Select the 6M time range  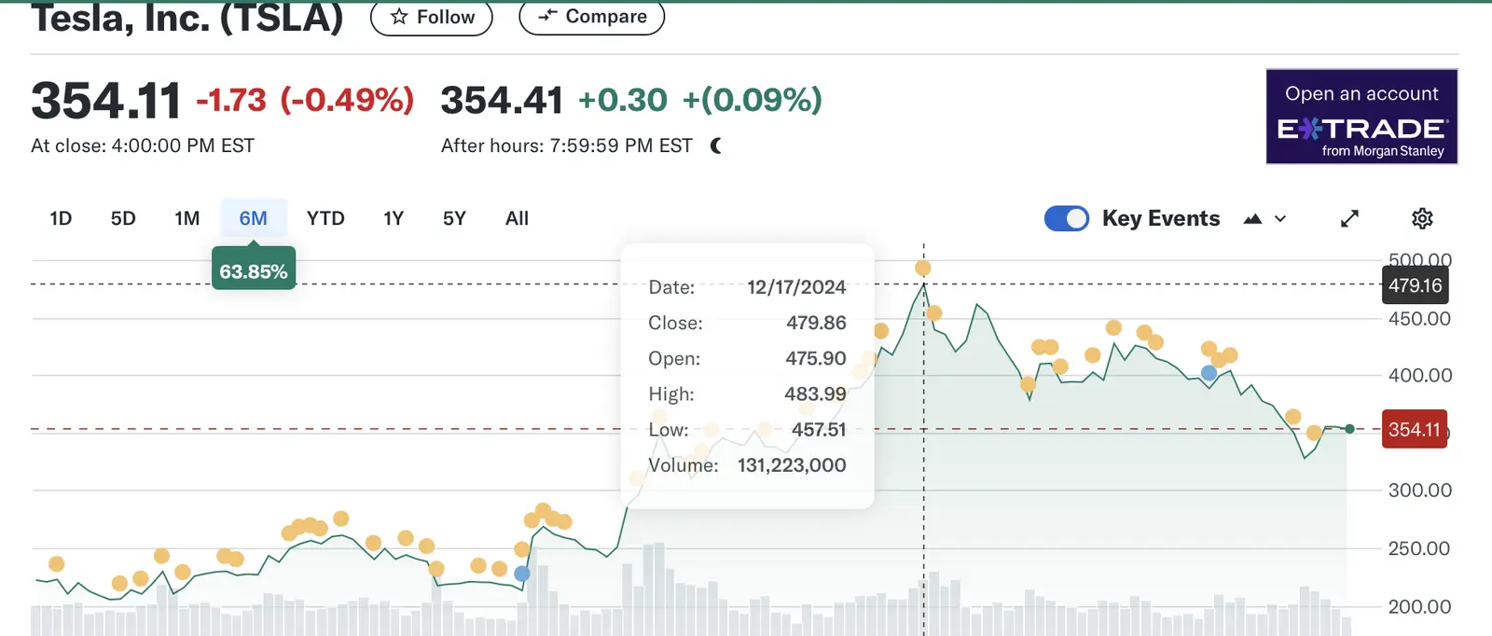tap(253, 218)
